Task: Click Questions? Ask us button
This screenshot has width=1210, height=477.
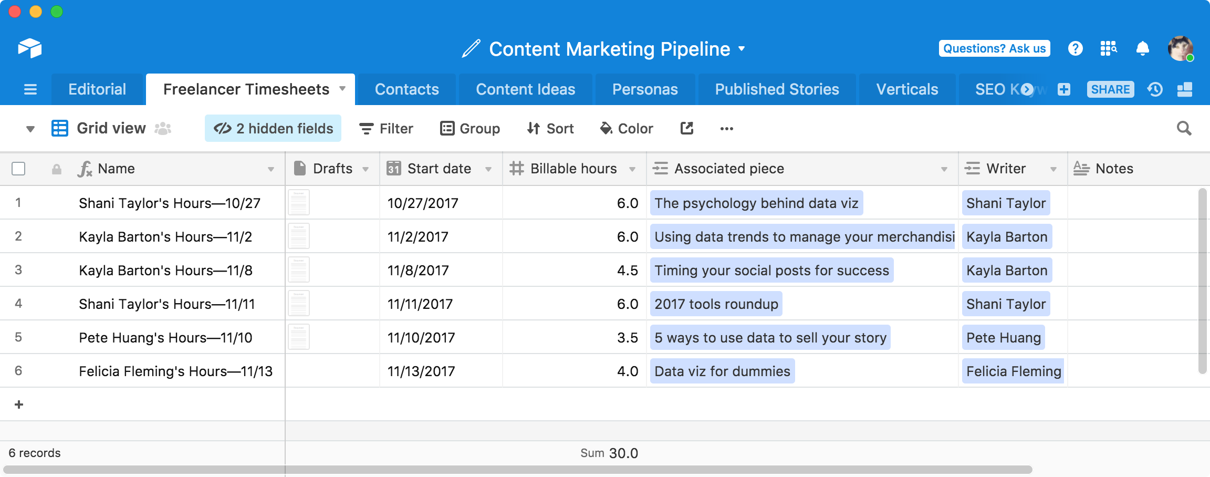Action: tap(995, 48)
